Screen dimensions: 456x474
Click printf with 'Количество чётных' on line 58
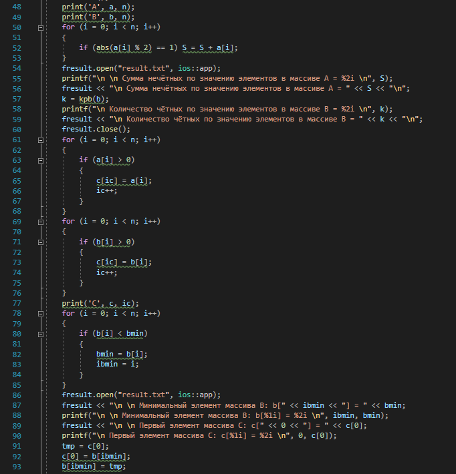(x=227, y=109)
